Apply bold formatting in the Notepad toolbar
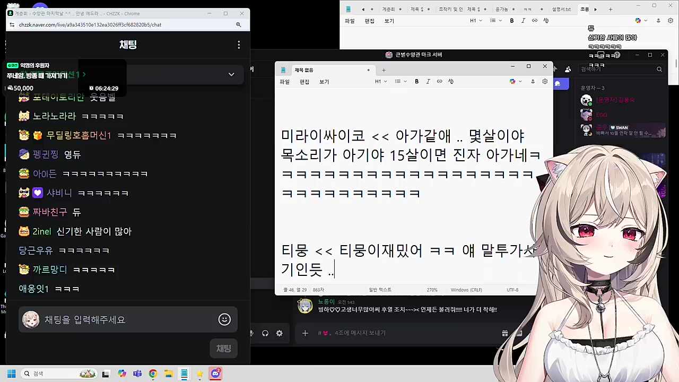This screenshot has height=382, width=679. point(416,81)
